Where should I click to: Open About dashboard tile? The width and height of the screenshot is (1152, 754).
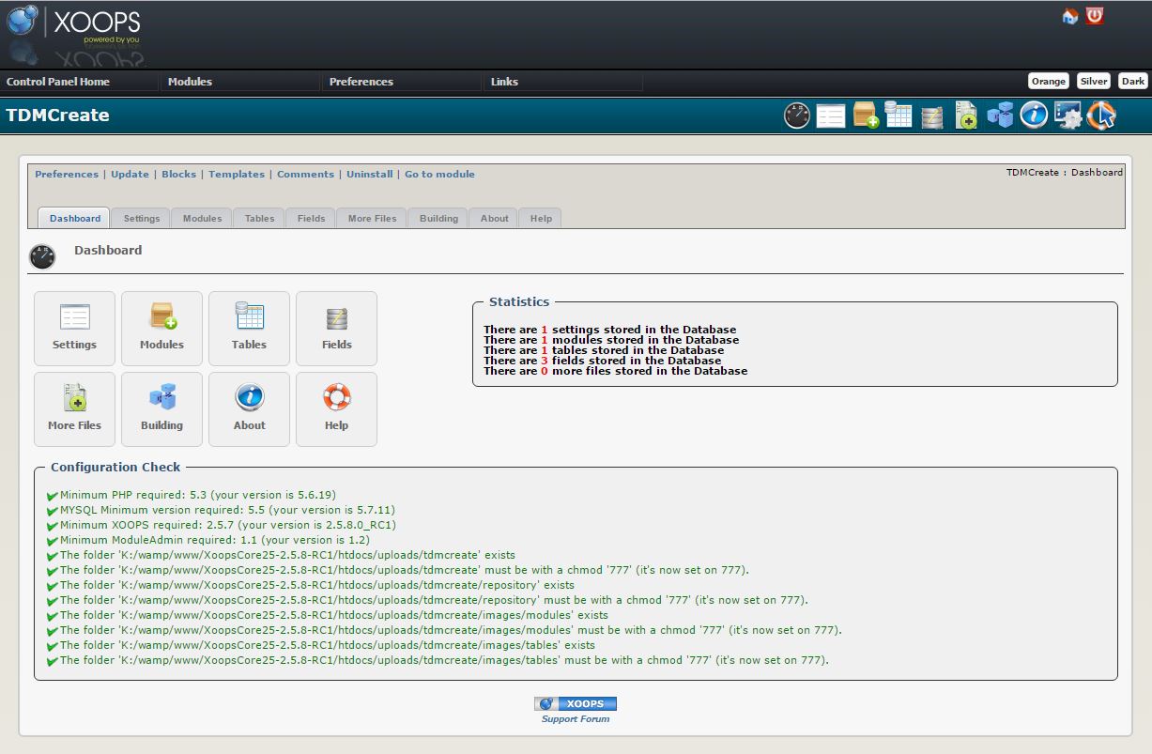(249, 408)
